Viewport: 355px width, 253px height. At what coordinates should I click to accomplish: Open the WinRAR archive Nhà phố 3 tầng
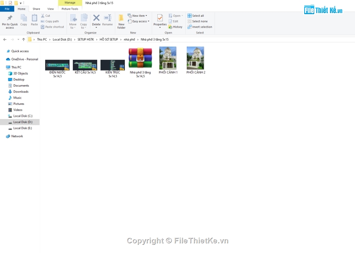click(x=140, y=58)
